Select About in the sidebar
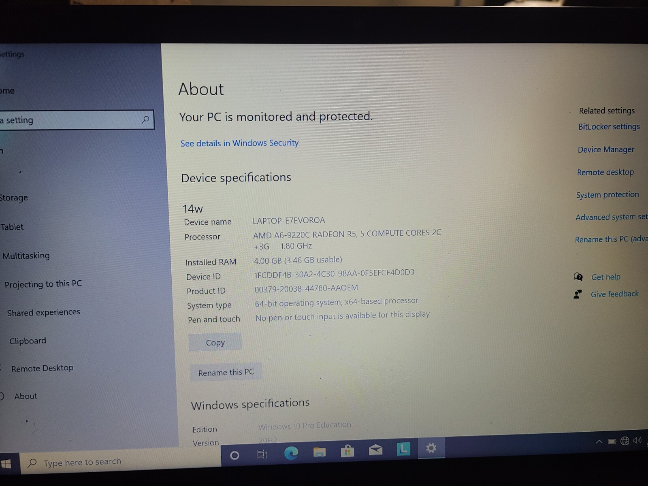The height and width of the screenshot is (486, 648). [26, 396]
